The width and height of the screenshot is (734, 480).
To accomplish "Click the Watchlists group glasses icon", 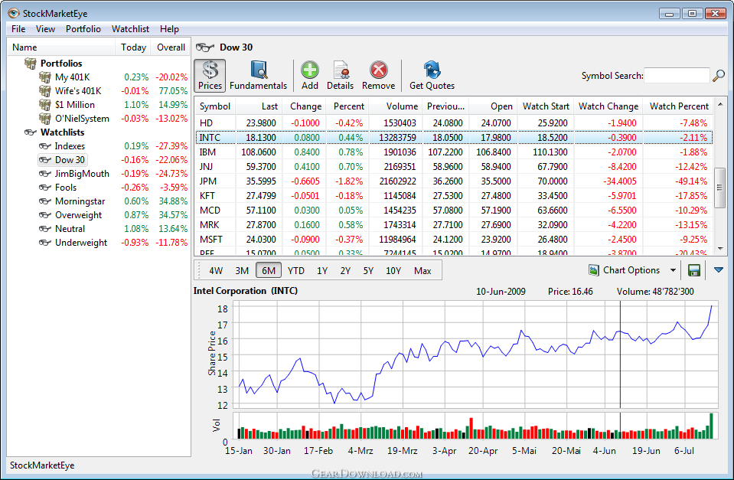I will 31,132.
